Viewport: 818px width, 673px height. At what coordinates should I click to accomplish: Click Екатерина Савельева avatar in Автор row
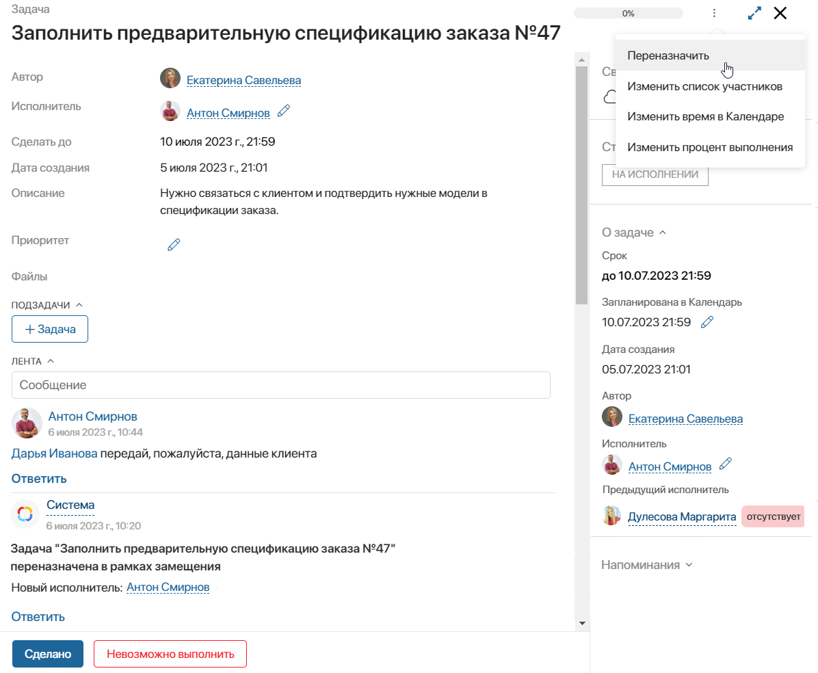pos(170,78)
